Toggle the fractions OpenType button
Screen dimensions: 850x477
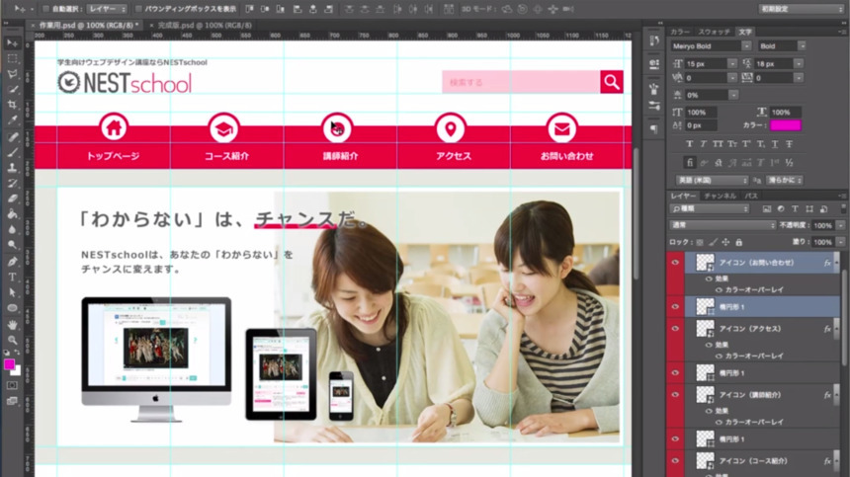coord(790,162)
